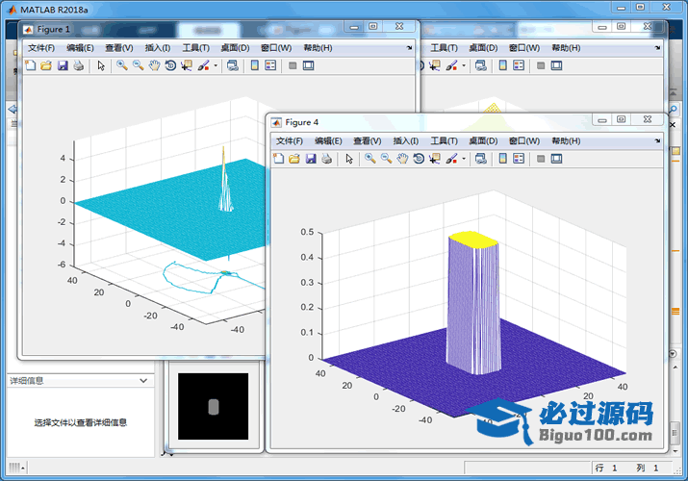The height and width of the screenshot is (481, 688).
Task: Choose Zoom Out tool in Figure 1
Action: pyautogui.click(x=138, y=65)
